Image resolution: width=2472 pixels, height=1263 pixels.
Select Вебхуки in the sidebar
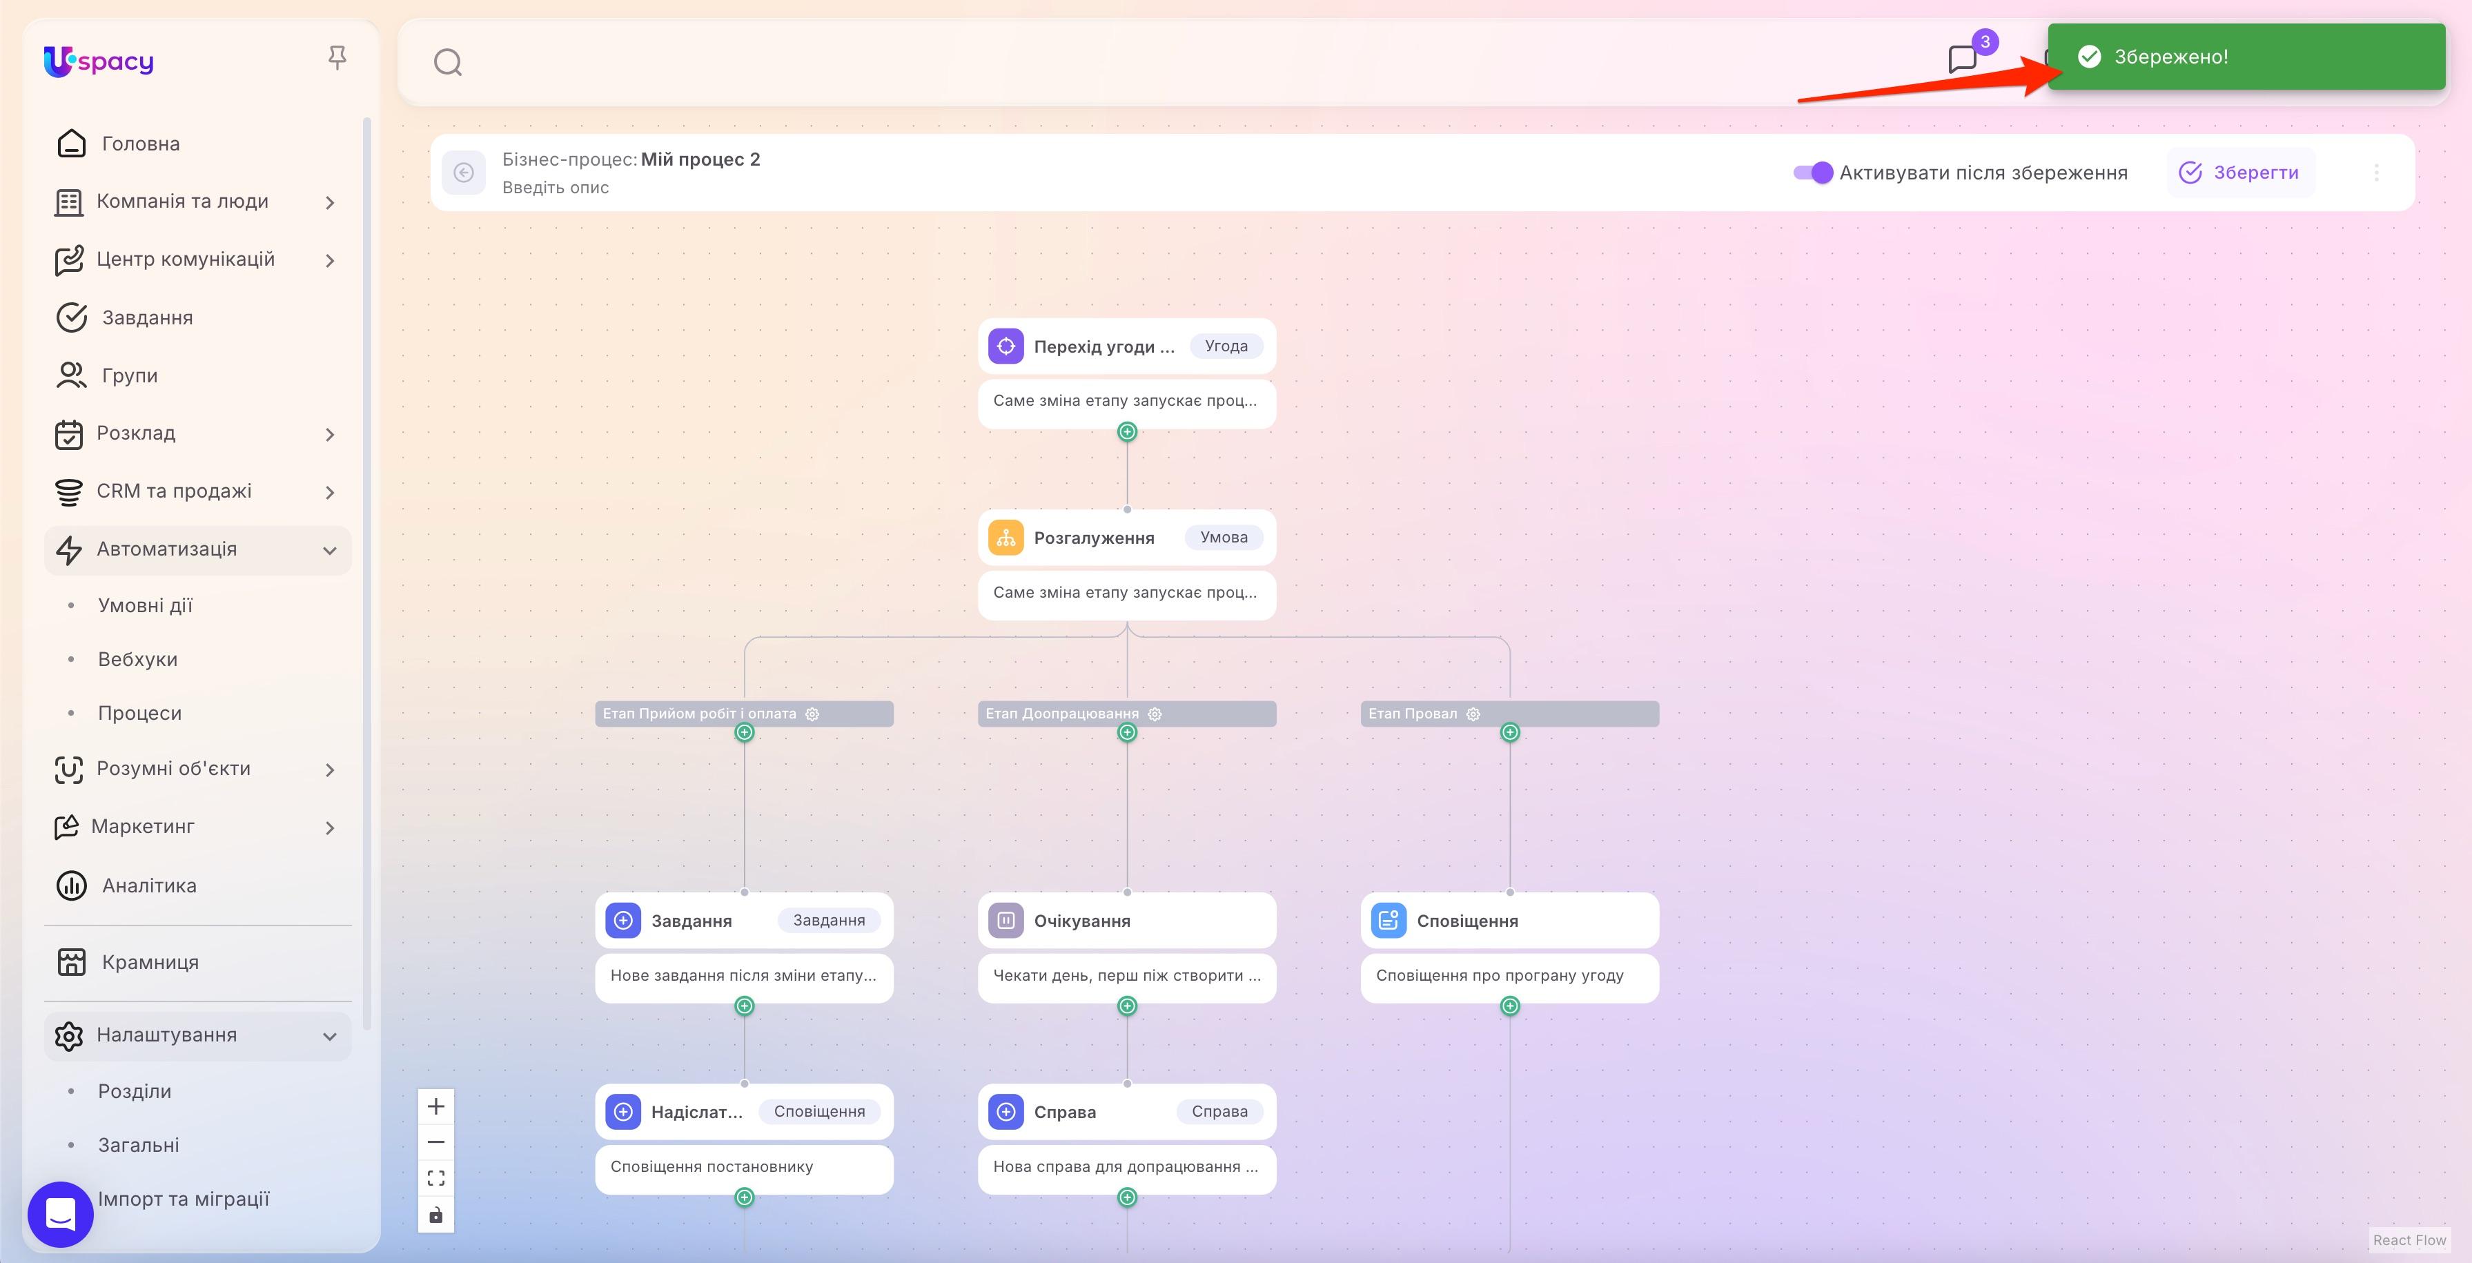[x=137, y=658]
